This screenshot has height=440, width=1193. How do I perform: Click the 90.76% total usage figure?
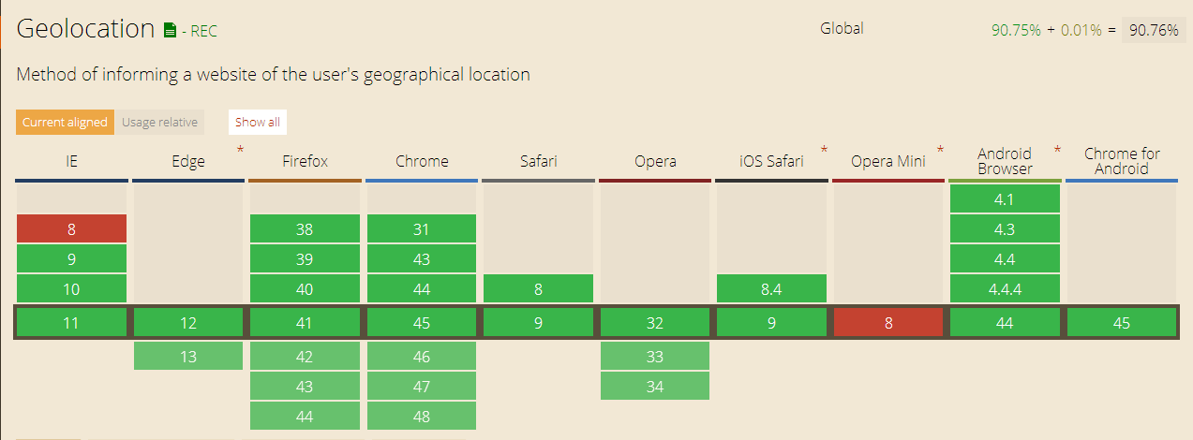(1154, 30)
